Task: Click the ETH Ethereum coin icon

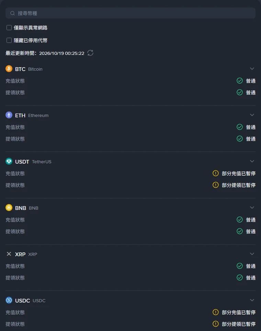Action: (x=9, y=115)
